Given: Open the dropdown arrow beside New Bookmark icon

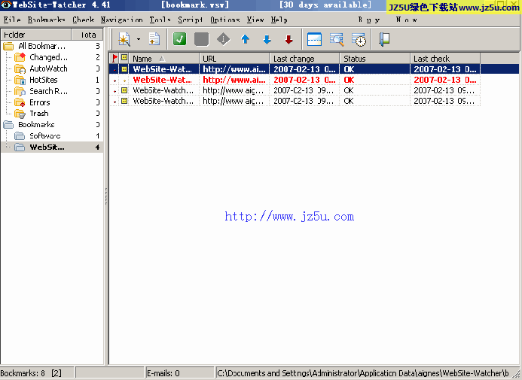Looking at the screenshot, I should 139,40.
